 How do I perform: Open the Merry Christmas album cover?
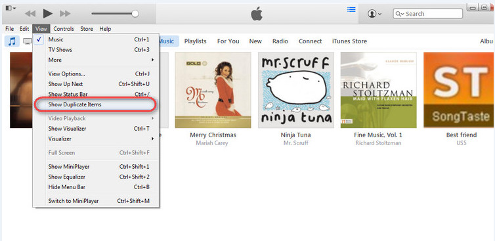tap(213, 90)
